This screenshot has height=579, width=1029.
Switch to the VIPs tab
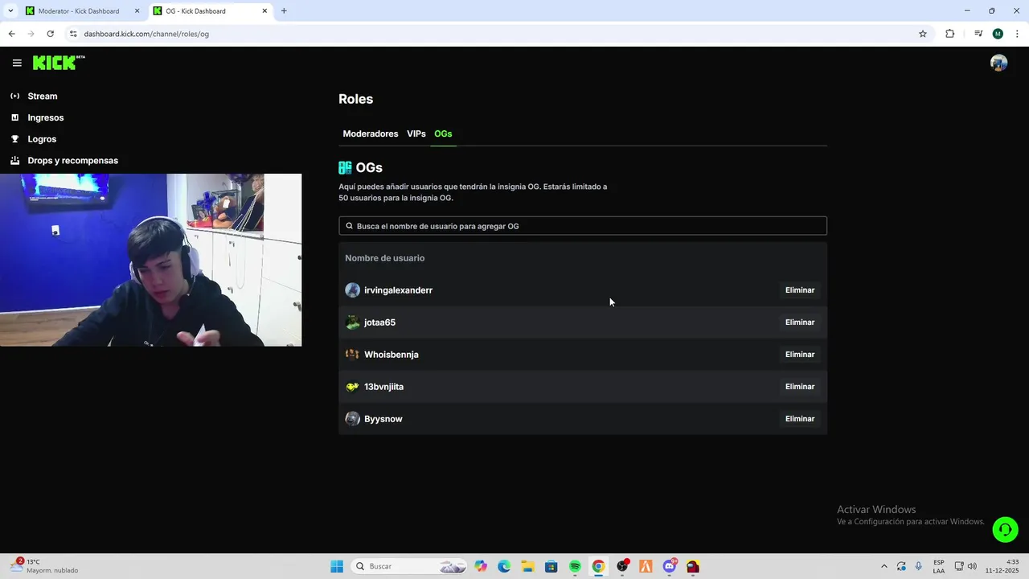click(x=416, y=133)
